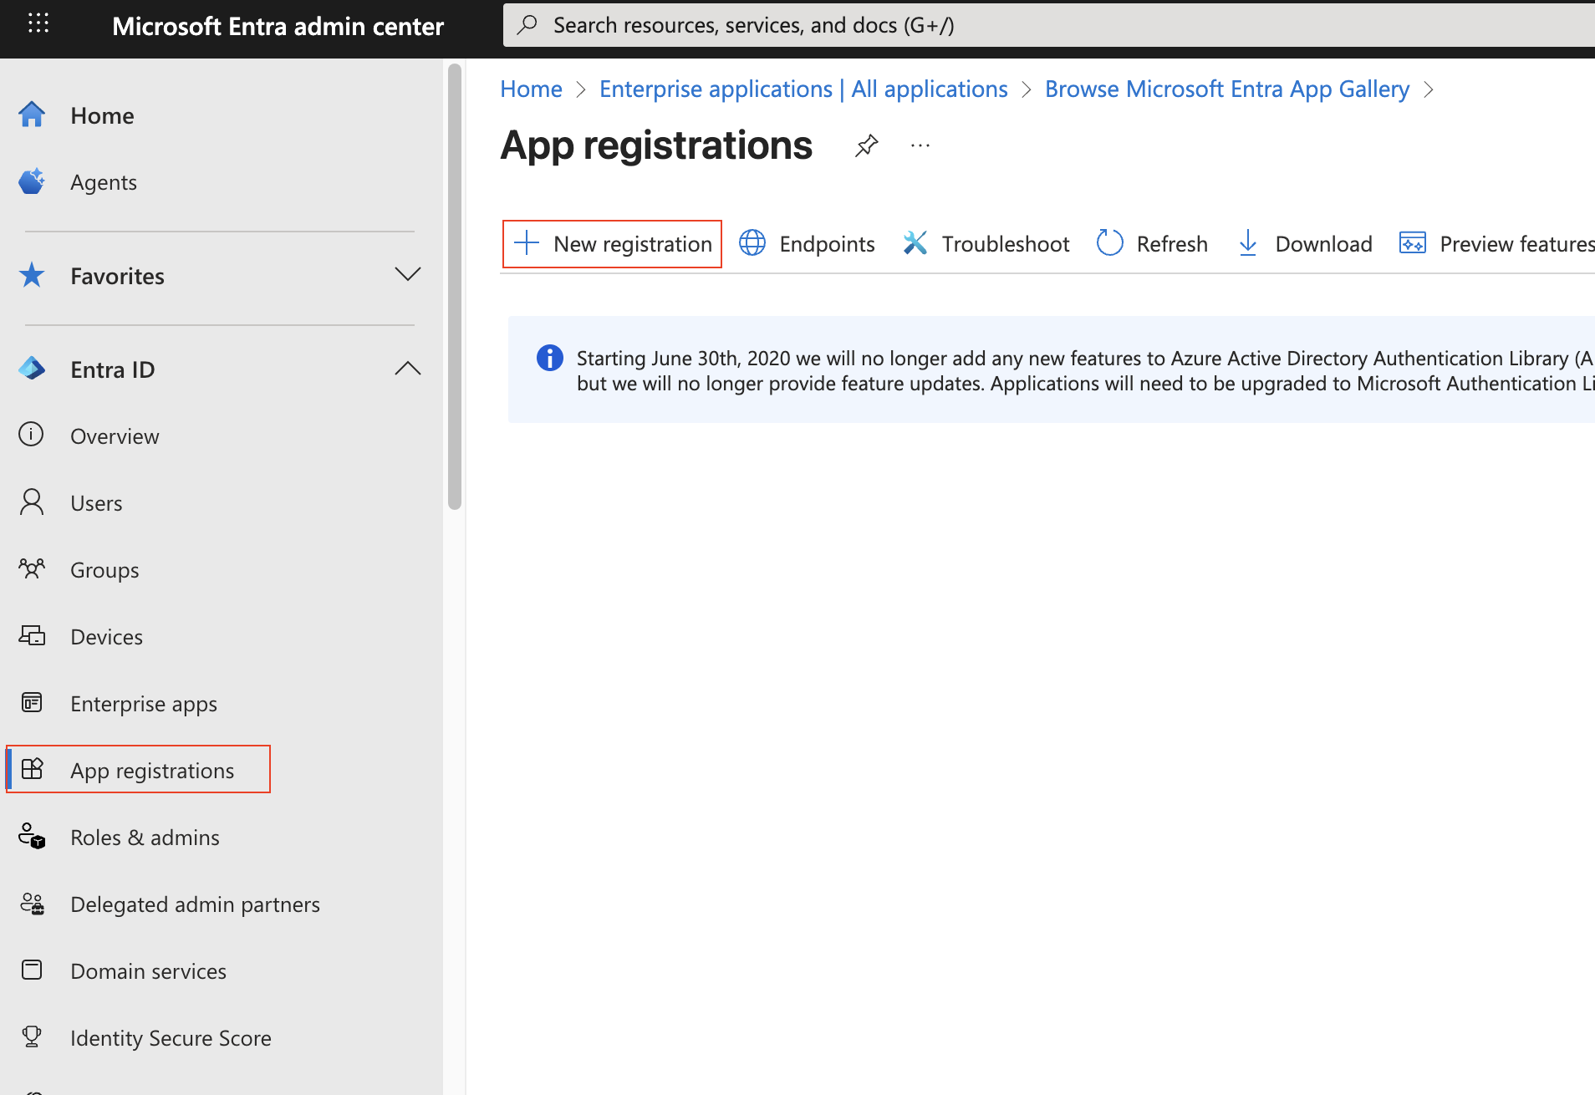The width and height of the screenshot is (1595, 1095).
Task: Click the Endpoints globe icon
Action: (752, 243)
